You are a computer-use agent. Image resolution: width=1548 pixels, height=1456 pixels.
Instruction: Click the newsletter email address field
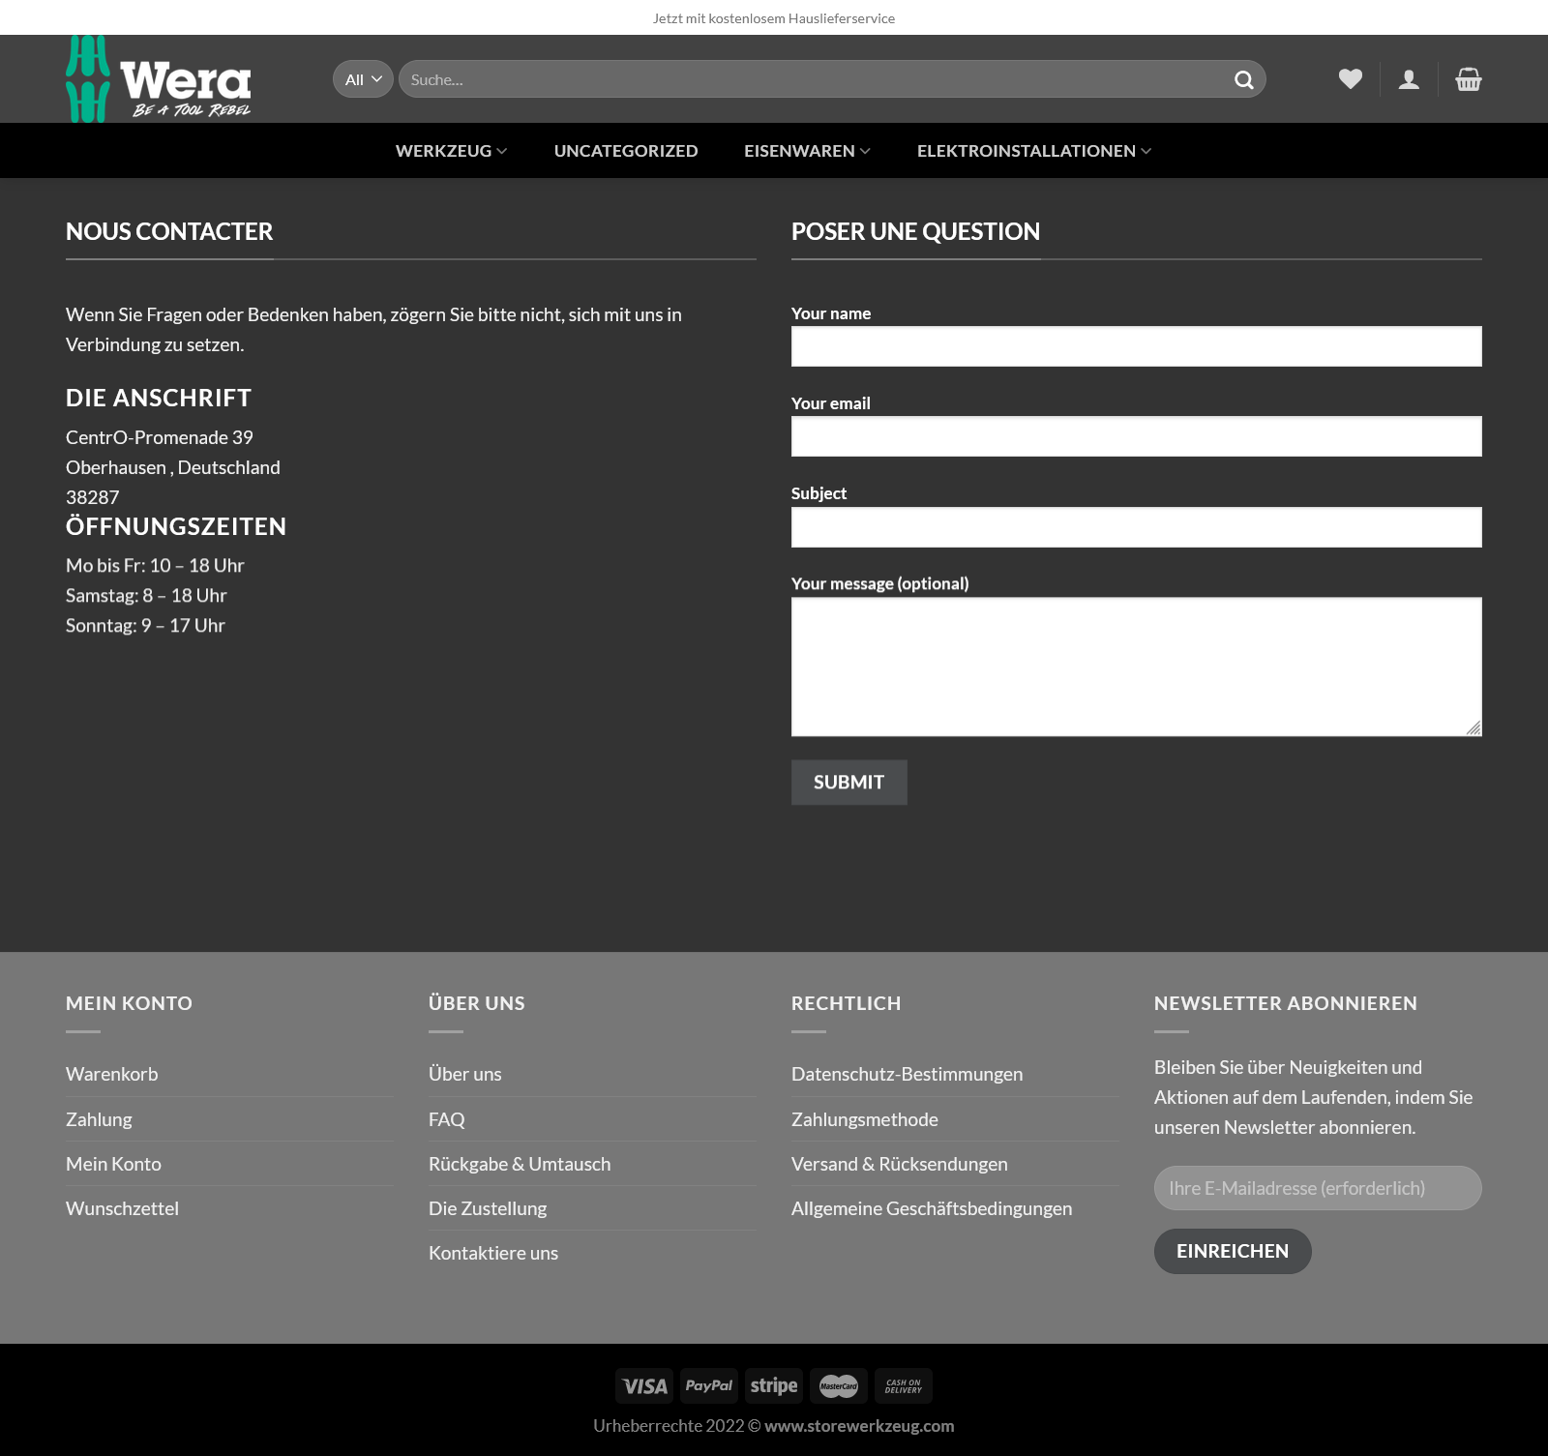coord(1318,1188)
